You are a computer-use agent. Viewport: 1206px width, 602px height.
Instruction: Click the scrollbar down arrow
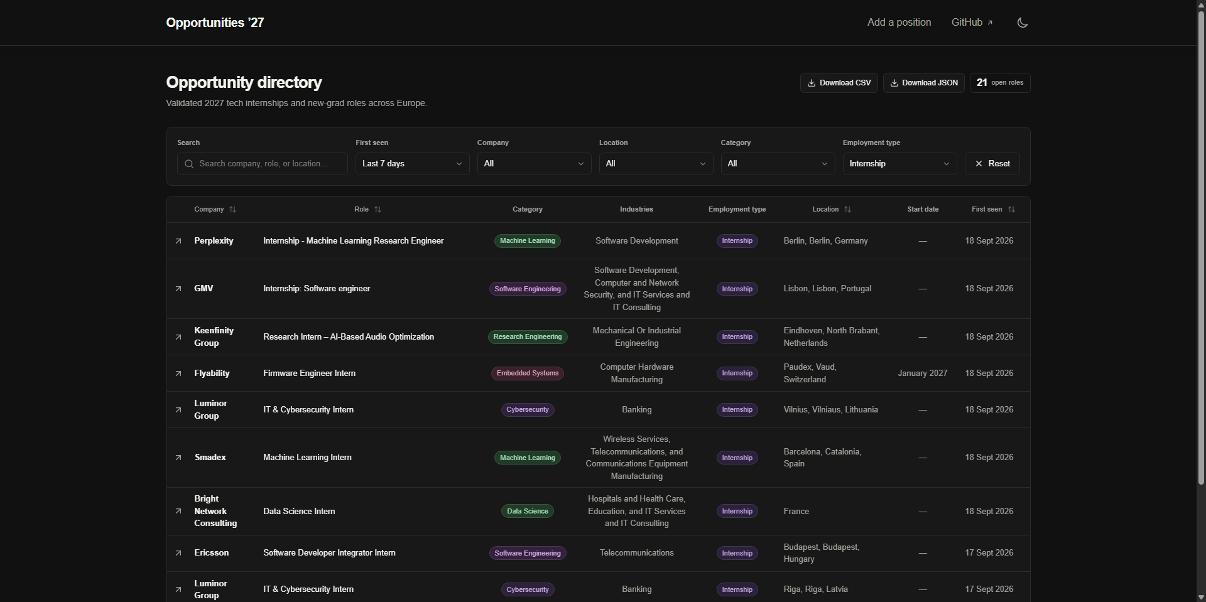pyautogui.click(x=1201, y=597)
